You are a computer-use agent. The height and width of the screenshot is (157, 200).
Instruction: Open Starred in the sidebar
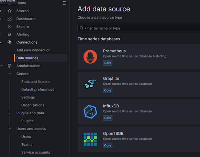click(22, 11)
